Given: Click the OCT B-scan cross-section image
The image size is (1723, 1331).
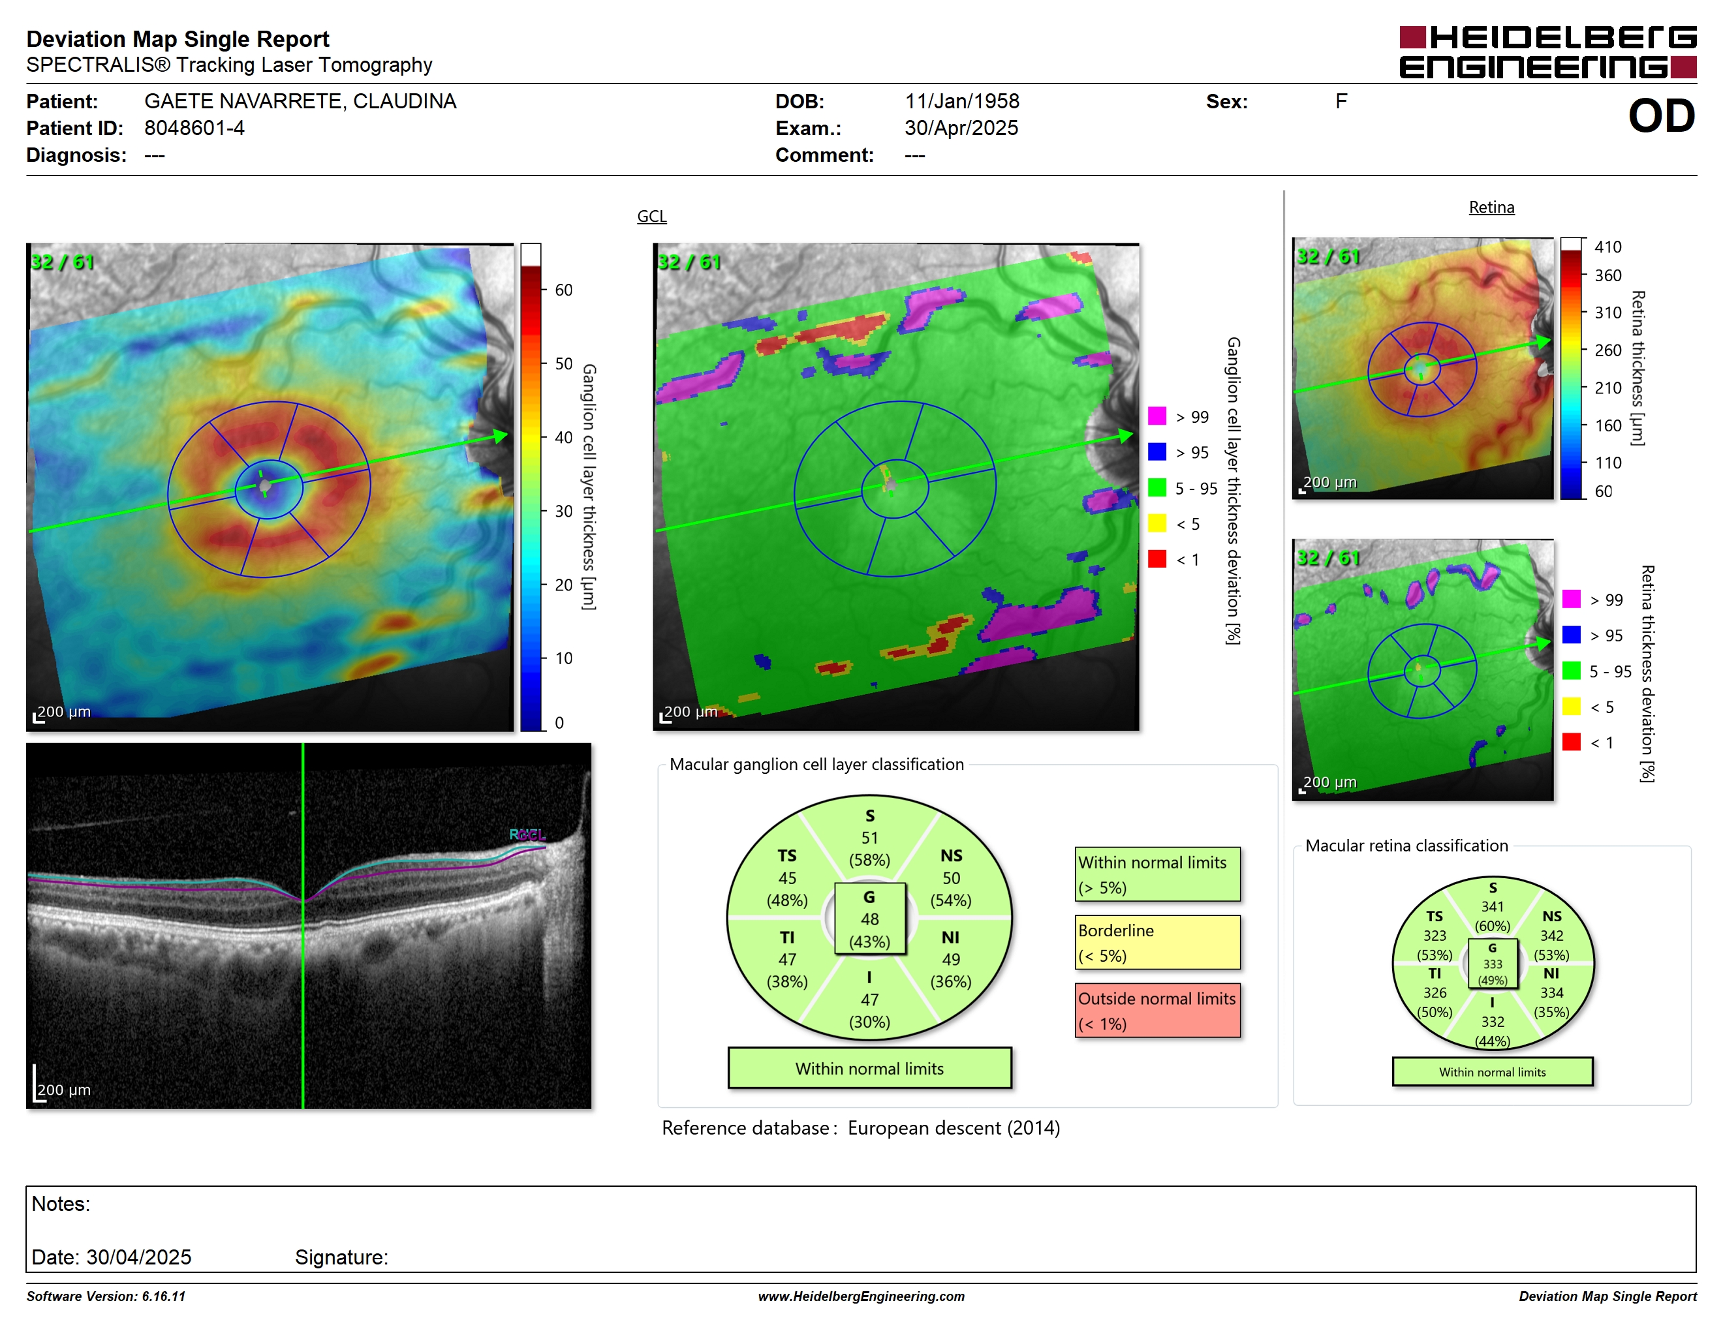Looking at the screenshot, I should (x=309, y=926).
